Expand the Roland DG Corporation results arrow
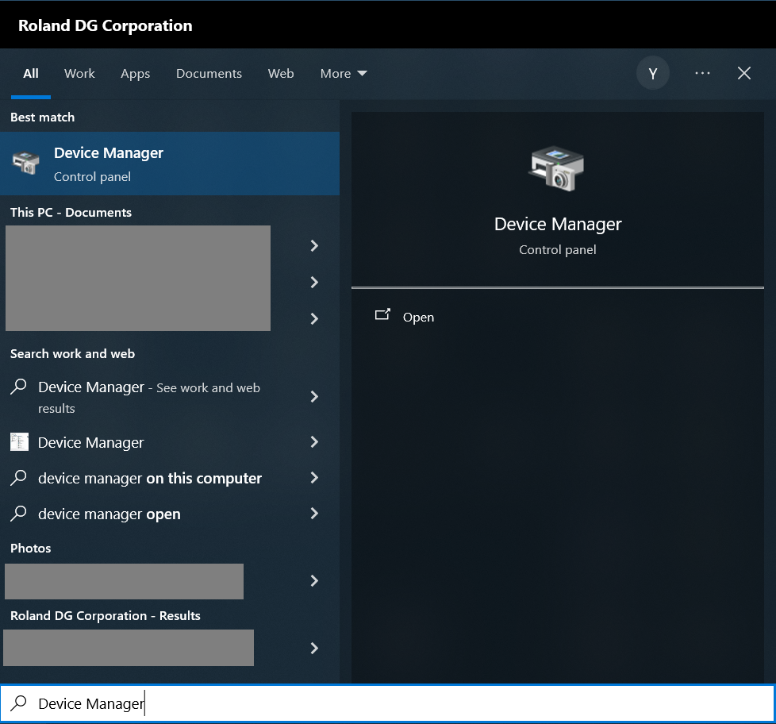 313,649
